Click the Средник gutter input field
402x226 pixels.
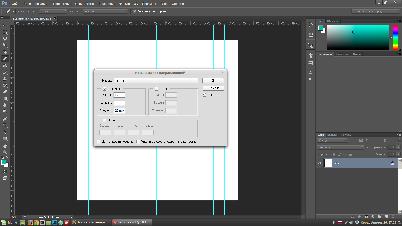[119, 110]
